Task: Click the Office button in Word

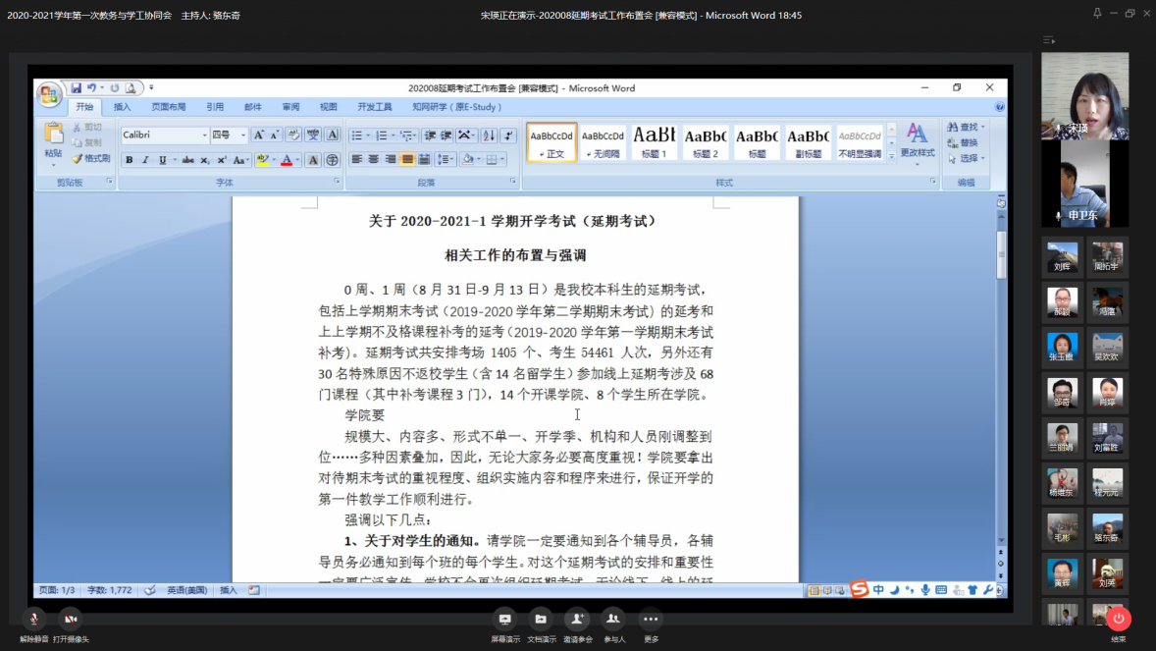Action: pos(49,94)
